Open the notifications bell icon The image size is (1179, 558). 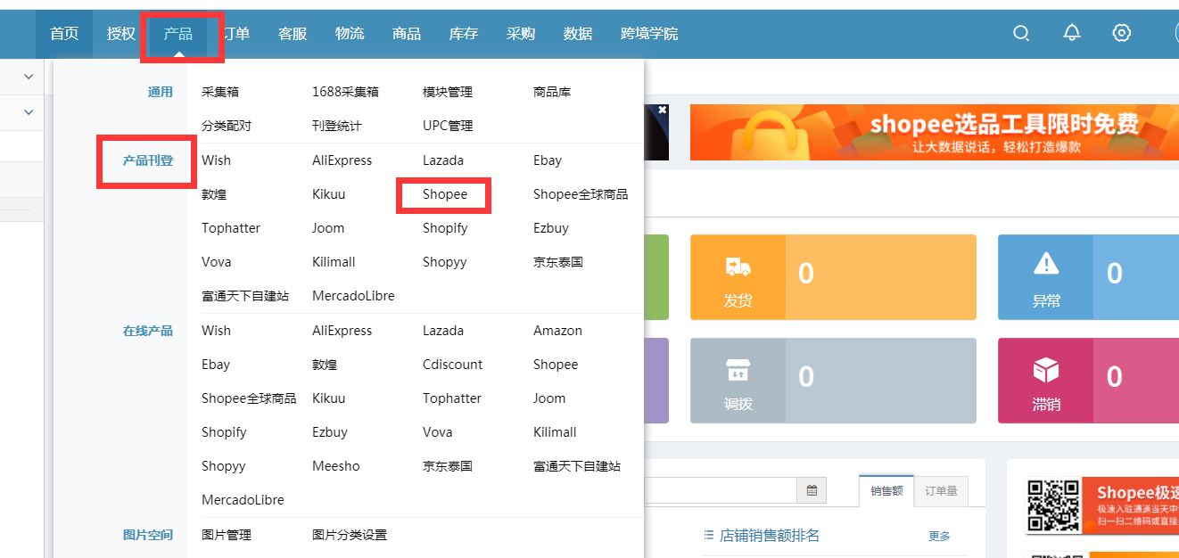(x=1072, y=33)
